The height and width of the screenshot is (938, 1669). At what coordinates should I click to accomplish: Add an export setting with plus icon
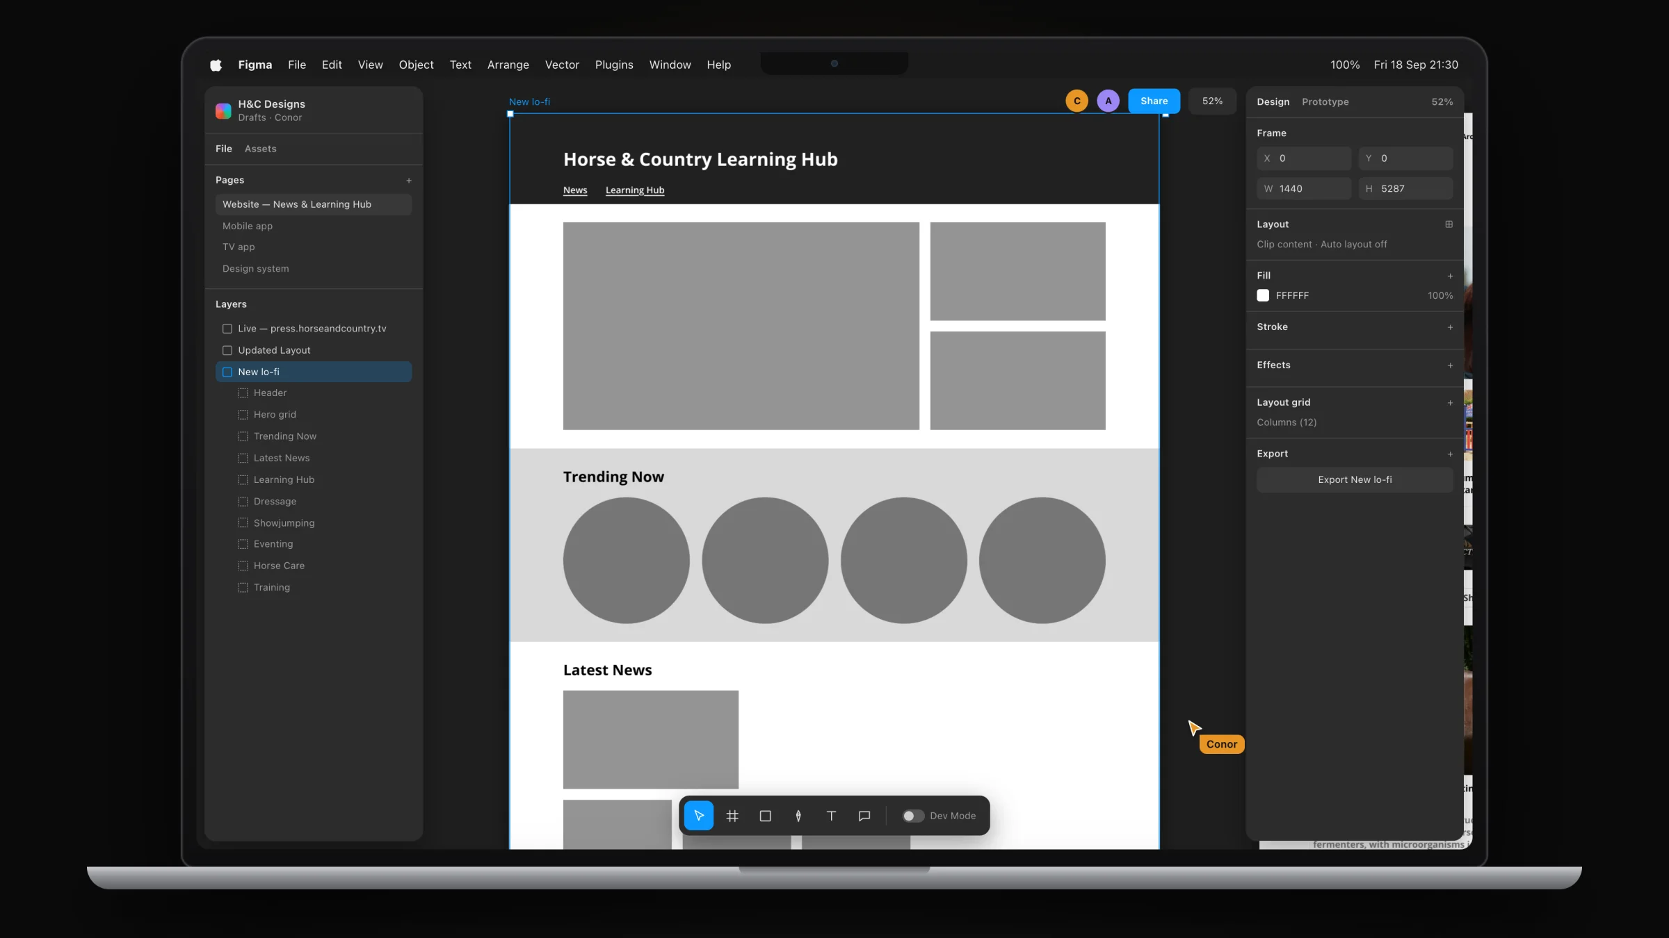1450,454
